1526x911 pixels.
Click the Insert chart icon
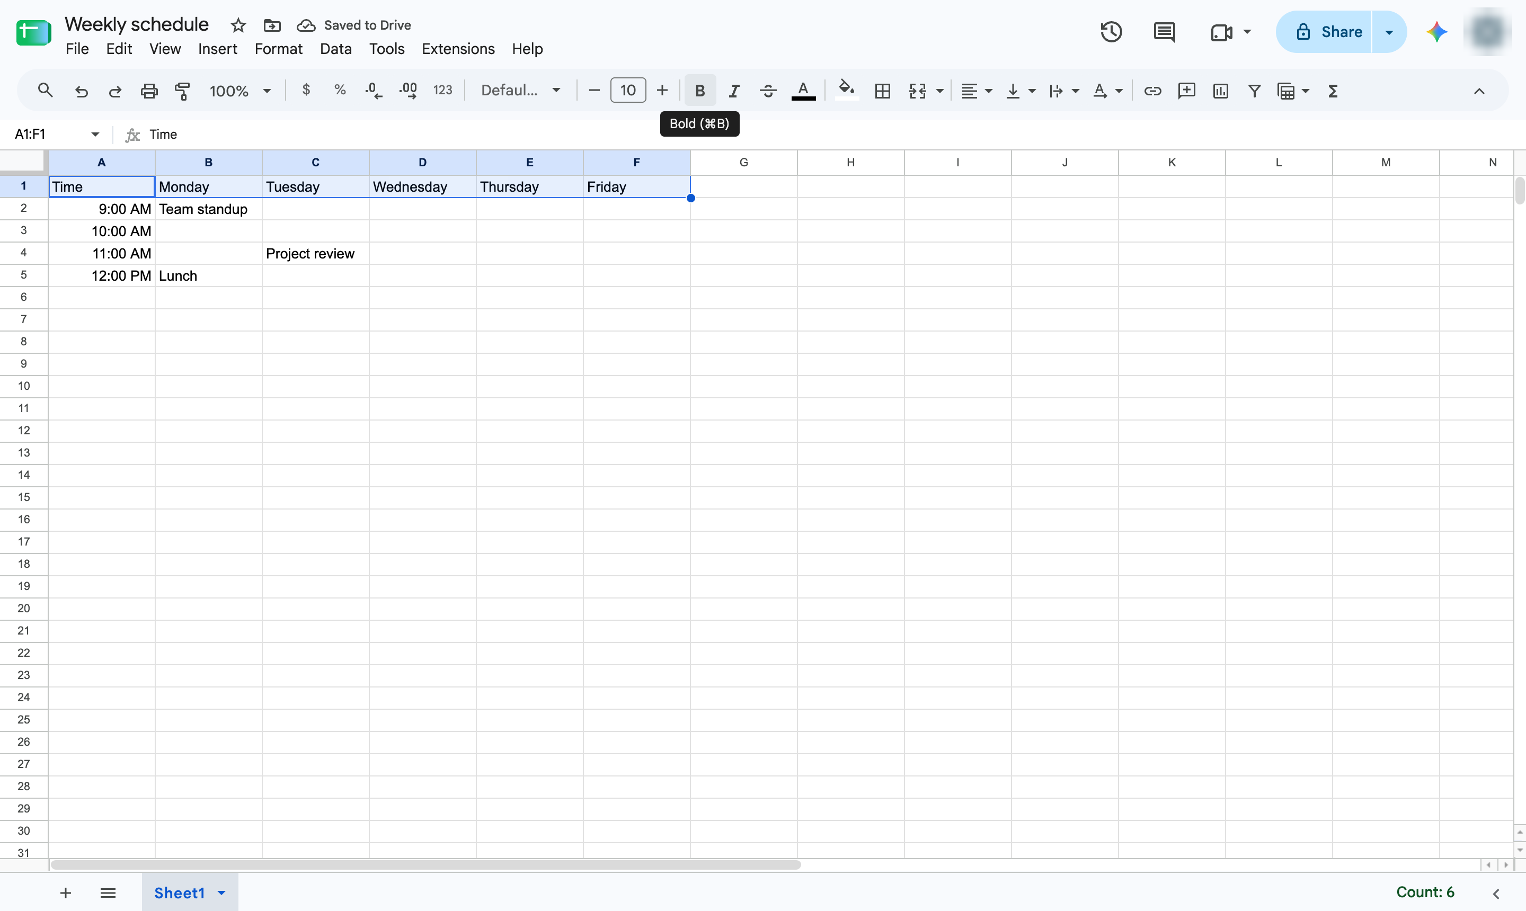(1220, 91)
